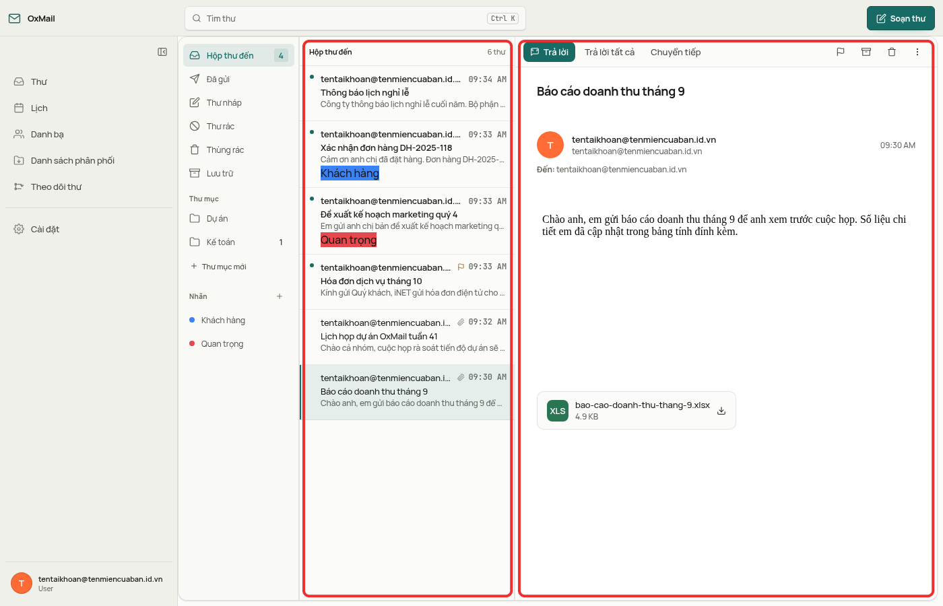Open Cài đặt settings
The height and width of the screenshot is (606, 943).
pos(89,229)
